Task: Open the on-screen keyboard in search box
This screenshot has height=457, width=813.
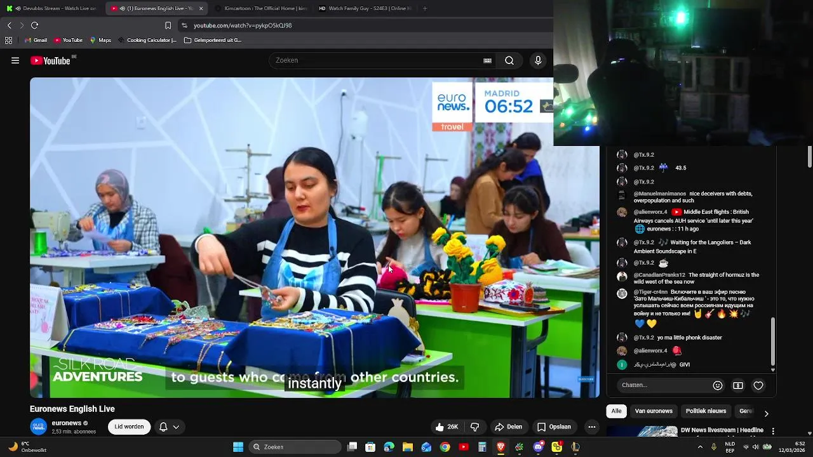Action: coord(487,60)
